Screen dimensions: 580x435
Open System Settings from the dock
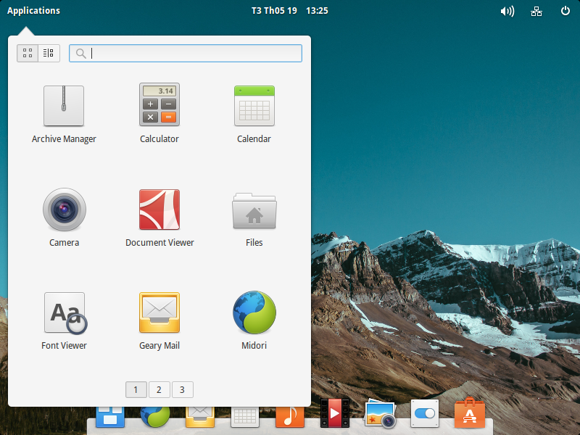pyautogui.click(x=425, y=413)
